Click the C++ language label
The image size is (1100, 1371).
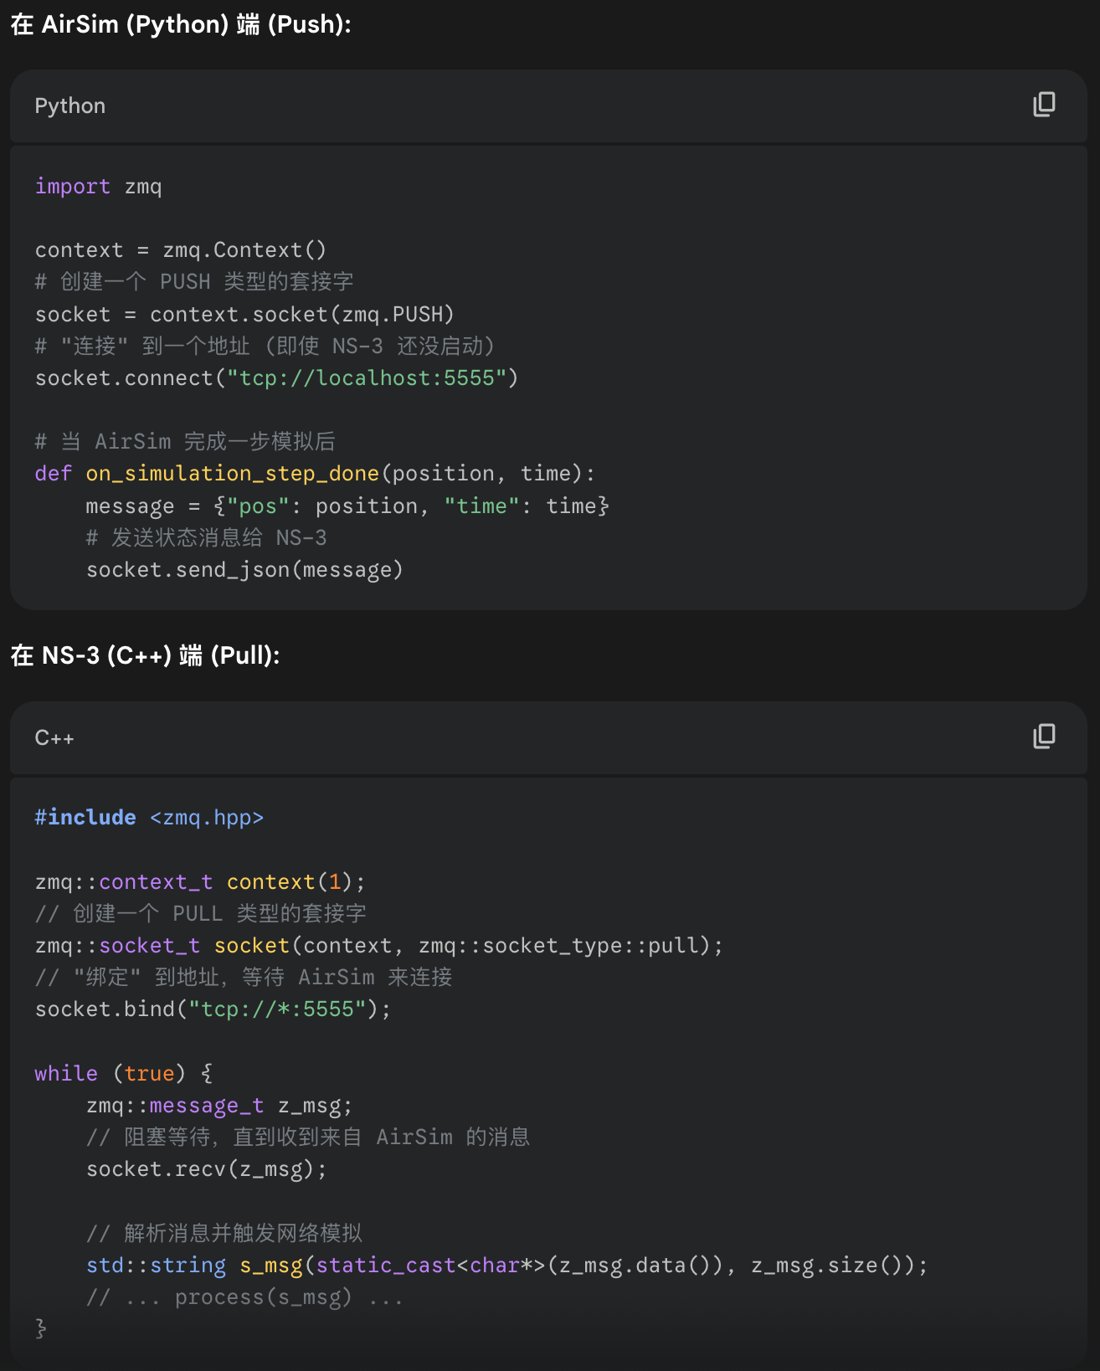point(54,738)
